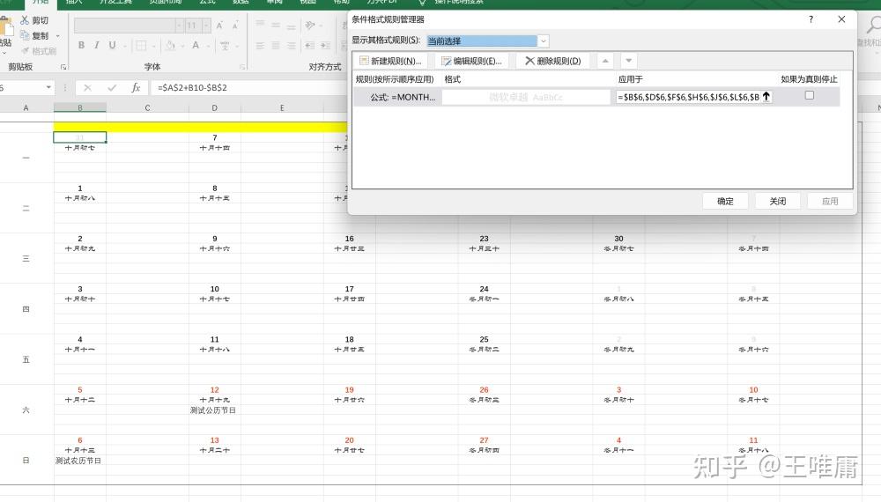This screenshot has width=881, height=502.
Task: Click the Copy icon in clipboard group
Action: click(25, 35)
